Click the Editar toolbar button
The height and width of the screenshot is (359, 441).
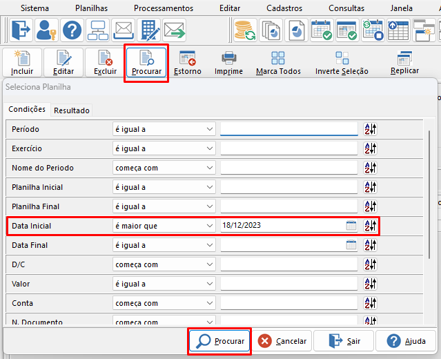click(63, 62)
